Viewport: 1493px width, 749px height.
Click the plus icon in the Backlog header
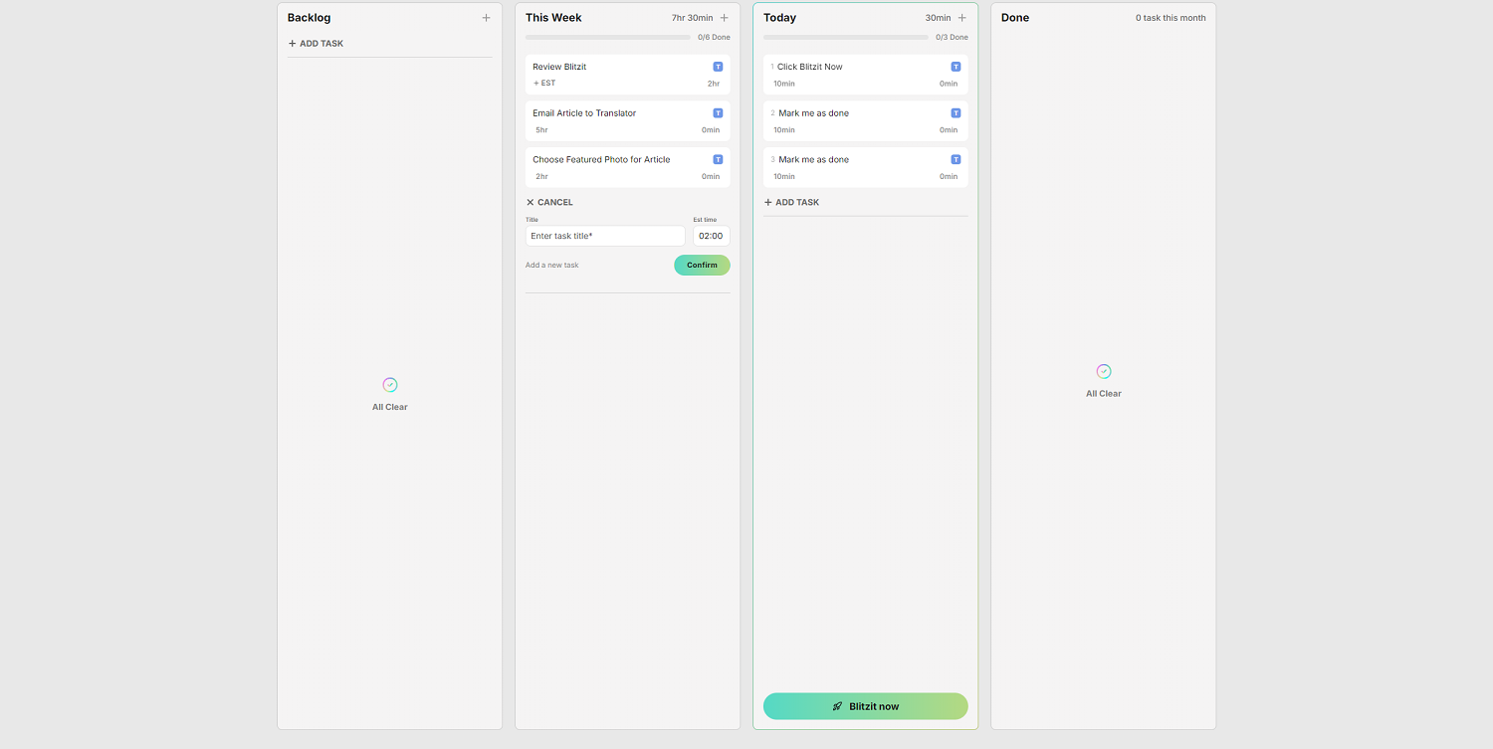(486, 17)
